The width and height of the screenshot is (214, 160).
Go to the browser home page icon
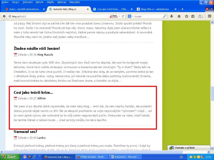pyautogui.click(x=179, y=16)
